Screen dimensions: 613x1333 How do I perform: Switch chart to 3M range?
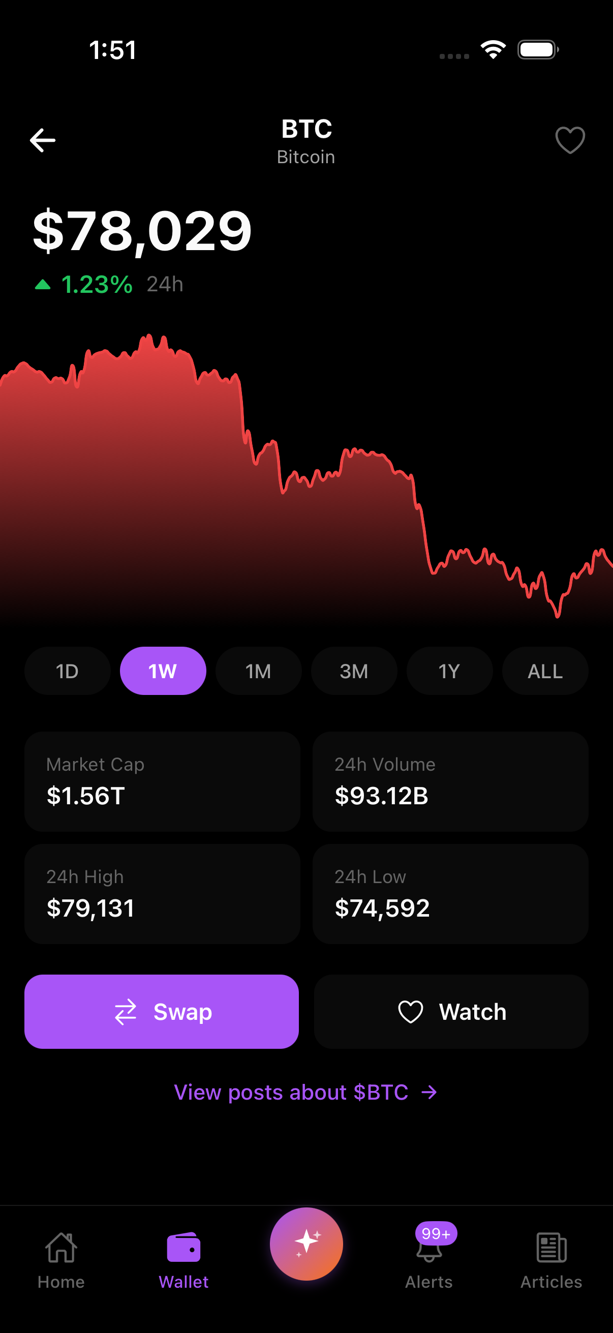pyautogui.click(x=354, y=671)
